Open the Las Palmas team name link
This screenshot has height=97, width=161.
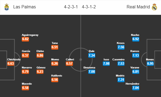[24, 7]
